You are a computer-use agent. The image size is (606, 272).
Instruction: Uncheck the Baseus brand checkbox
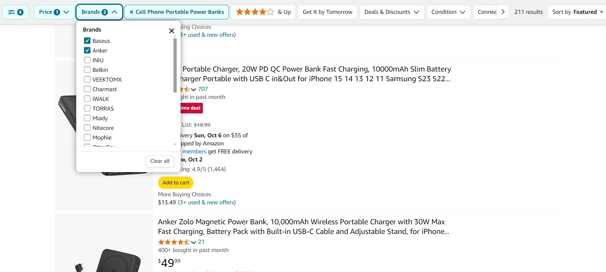tap(87, 41)
